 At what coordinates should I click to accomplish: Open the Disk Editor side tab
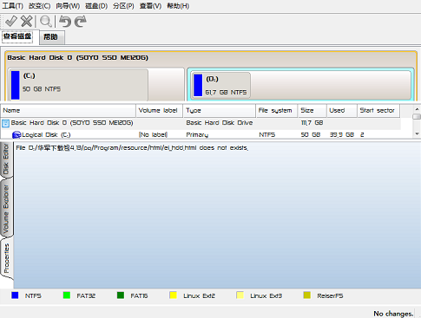[6, 159]
